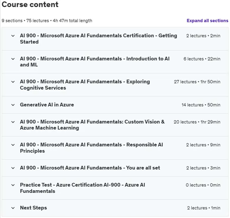Click the '27 lectures • 1hr 50min' label
The image size is (230, 218).
[197, 82]
